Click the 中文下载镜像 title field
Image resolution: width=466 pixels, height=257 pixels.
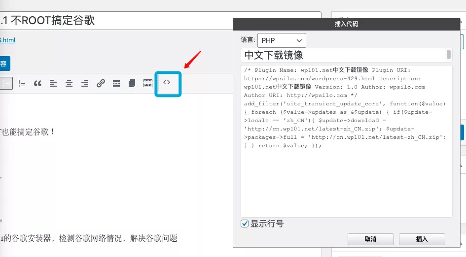[343, 55]
